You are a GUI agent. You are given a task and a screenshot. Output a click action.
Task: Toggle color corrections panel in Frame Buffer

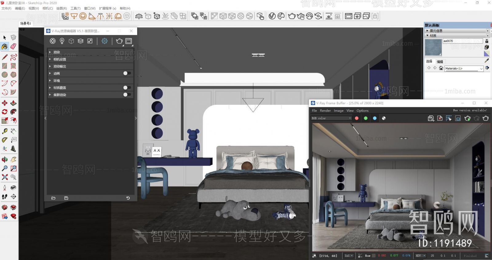point(486,255)
